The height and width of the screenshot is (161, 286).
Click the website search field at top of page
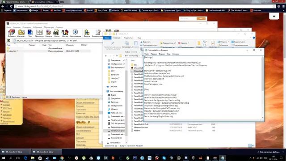coord(188,19)
